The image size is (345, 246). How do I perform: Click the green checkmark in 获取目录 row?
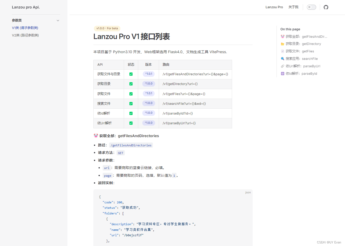(131, 84)
